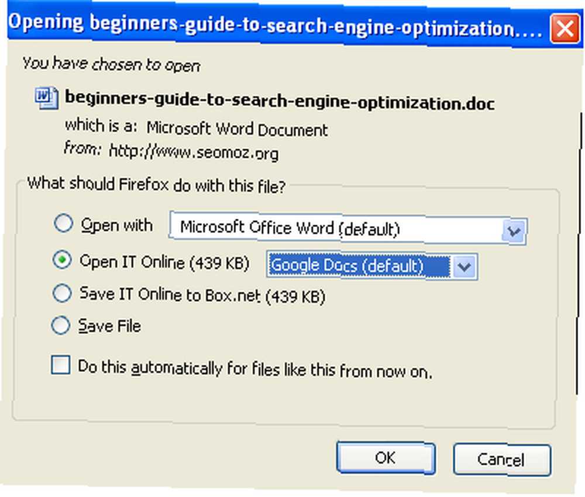
Task: Enable Do this automatically checkbox
Action: coord(60,364)
